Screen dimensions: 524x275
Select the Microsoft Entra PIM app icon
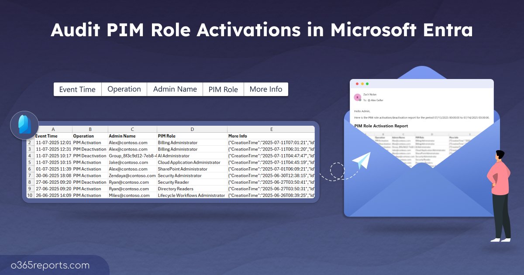click(25, 125)
